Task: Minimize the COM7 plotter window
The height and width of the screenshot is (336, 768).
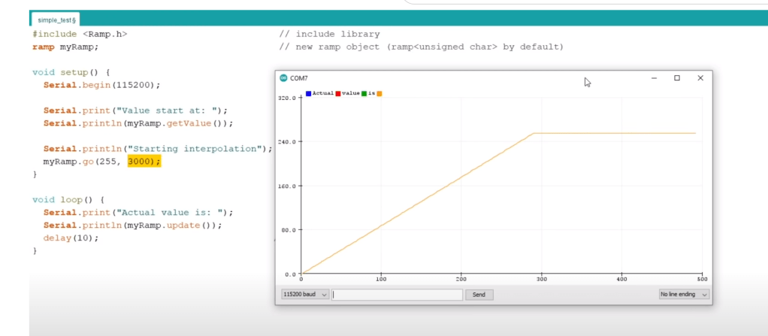Action: [654, 78]
